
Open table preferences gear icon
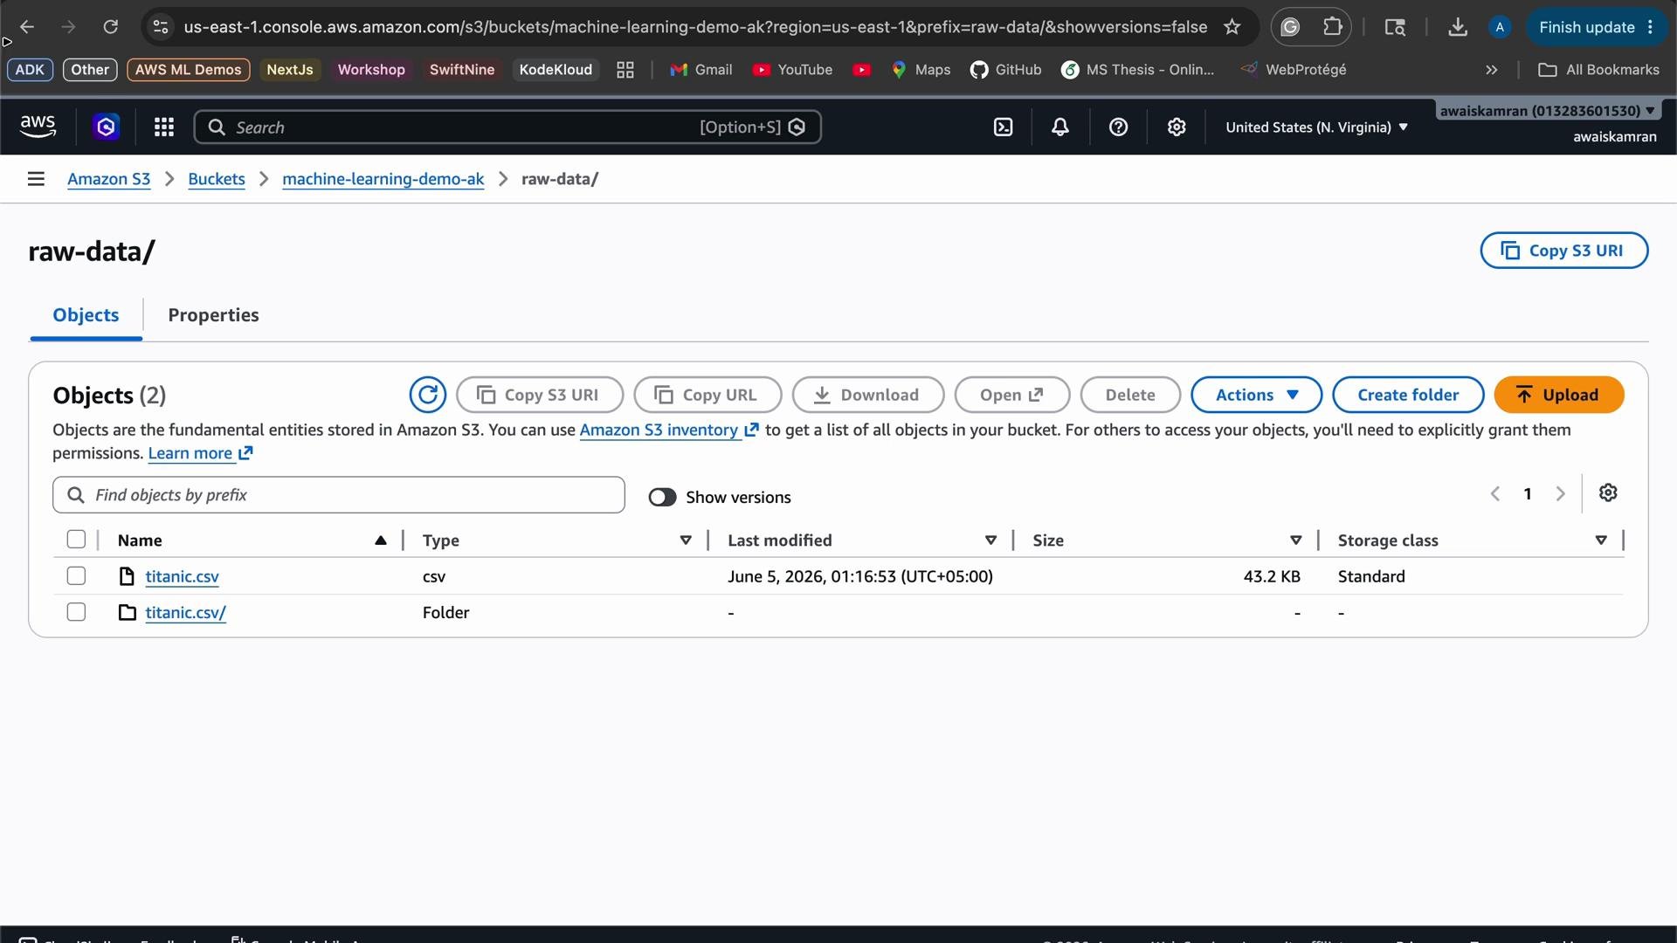[1608, 492]
